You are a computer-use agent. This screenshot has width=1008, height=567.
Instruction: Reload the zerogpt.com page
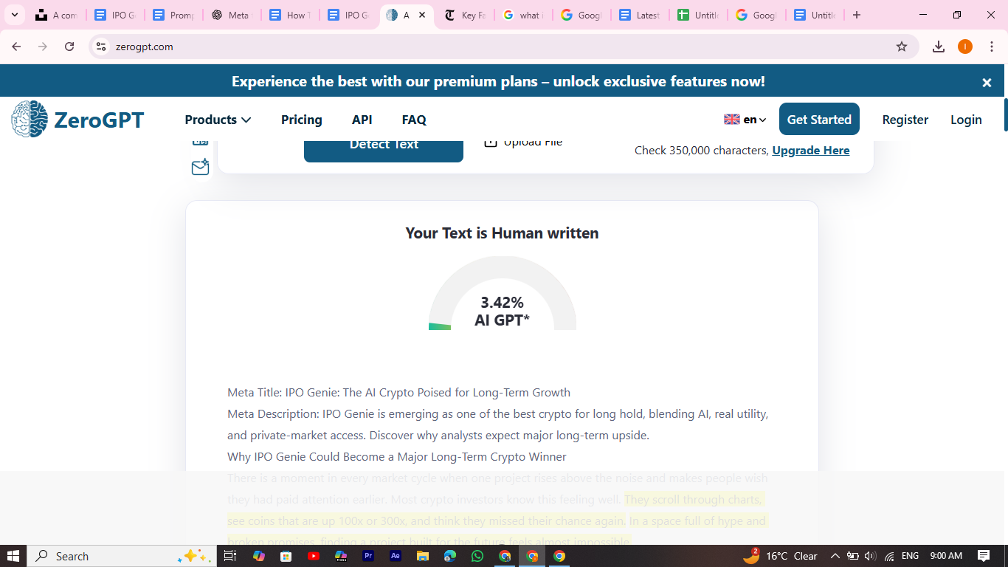click(x=69, y=47)
